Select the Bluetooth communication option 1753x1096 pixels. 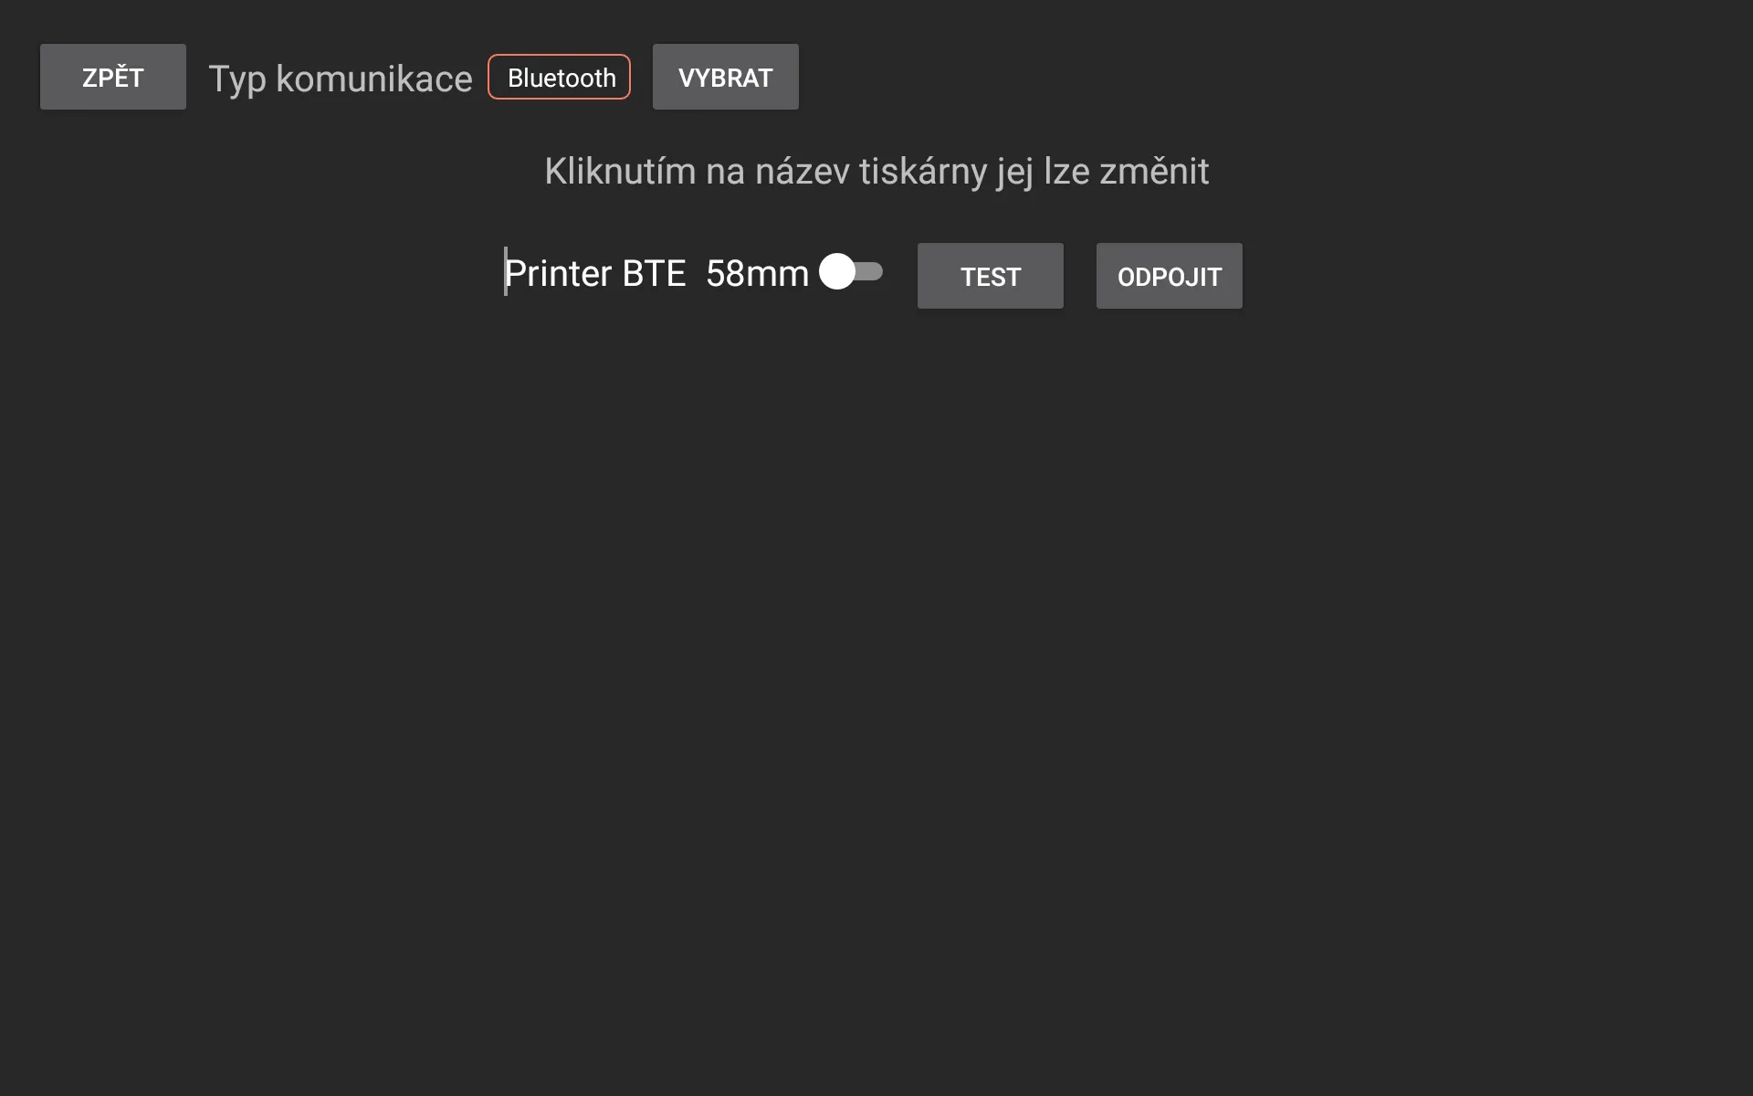[x=559, y=76]
